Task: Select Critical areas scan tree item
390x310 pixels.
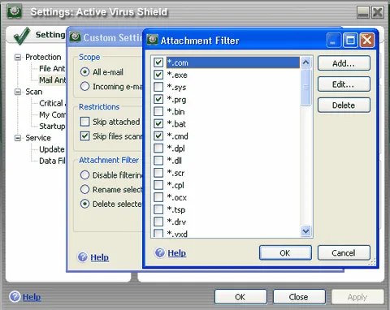Action: coord(53,103)
